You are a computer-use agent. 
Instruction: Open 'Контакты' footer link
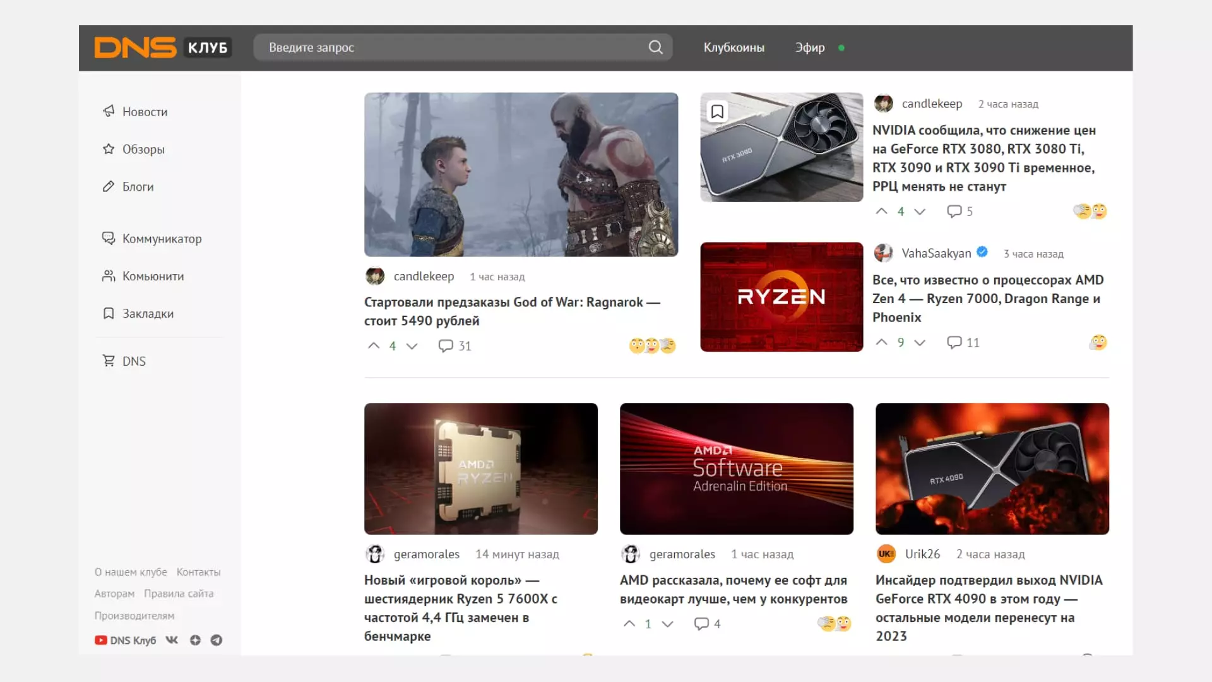(x=198, y=571)
